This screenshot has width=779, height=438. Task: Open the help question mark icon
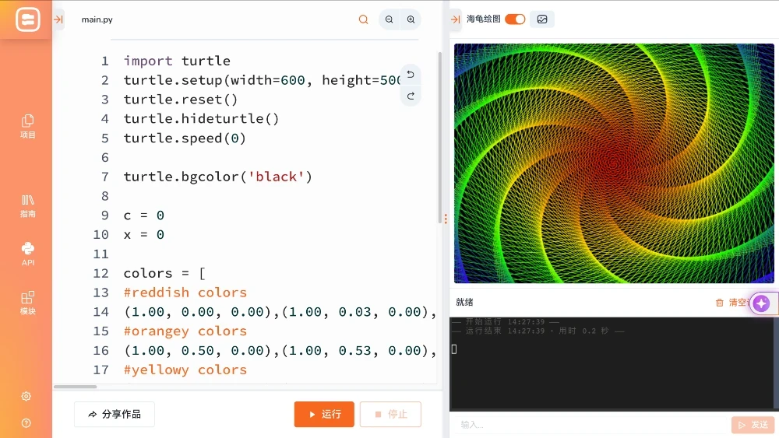(x=26, y=422)
